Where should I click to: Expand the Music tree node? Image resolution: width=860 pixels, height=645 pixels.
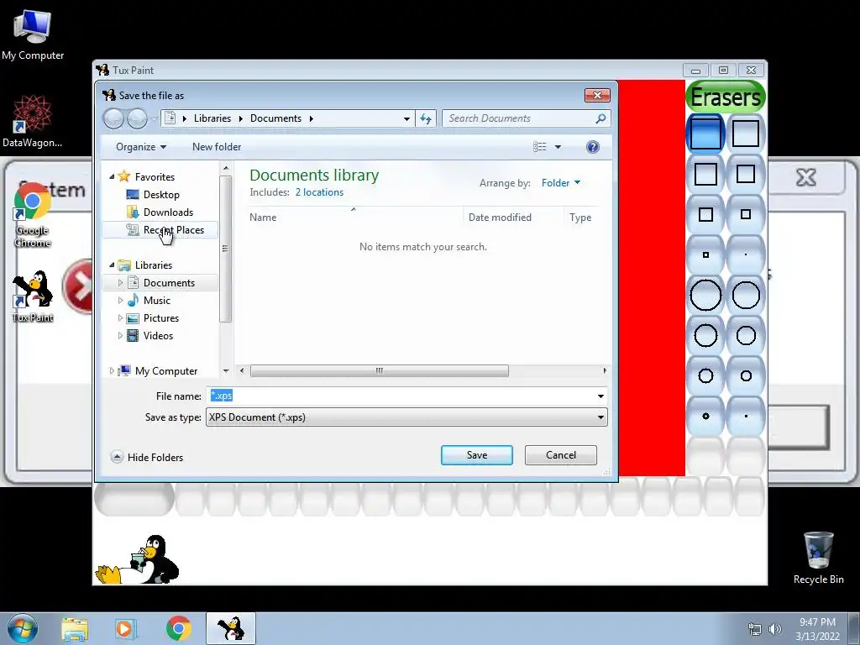coord(121,300)
